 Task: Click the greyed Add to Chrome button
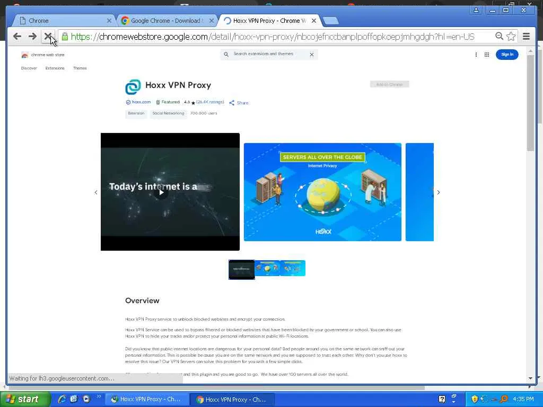(x=390, y=84)
